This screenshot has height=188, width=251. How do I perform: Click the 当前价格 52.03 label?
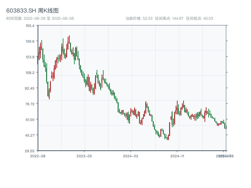coord(139,18)
